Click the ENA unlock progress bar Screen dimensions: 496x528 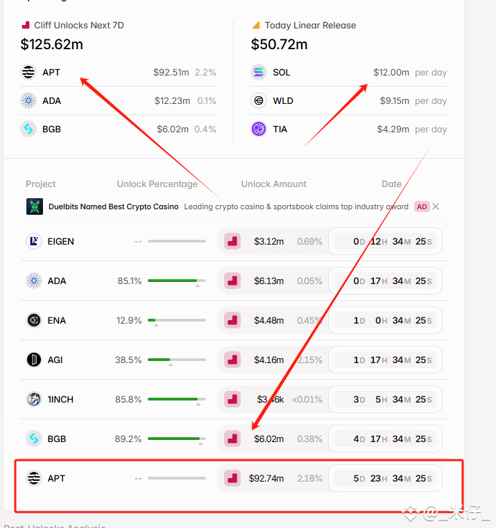tap(177, 320)
